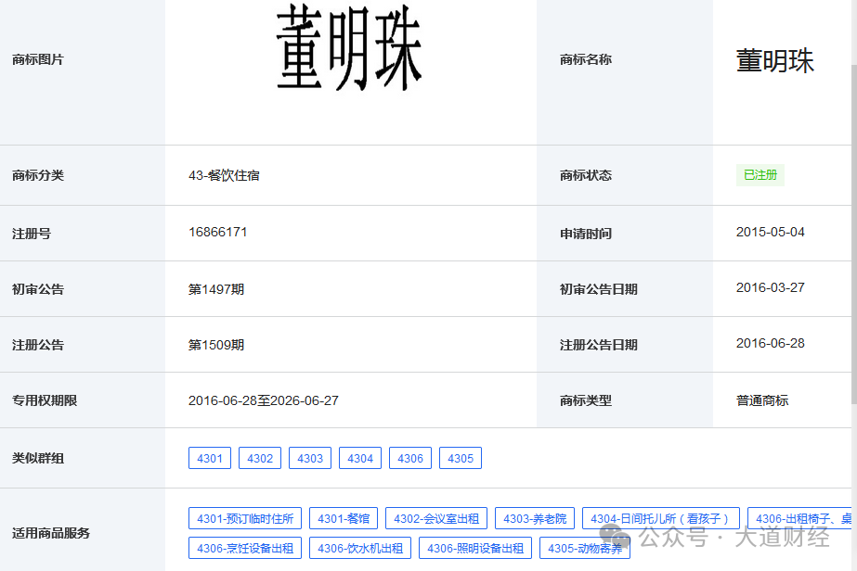Click the right-side vertical scrollbar
Image resolution: width=857 pixels, height=571 pixels.
click(851, 278)
